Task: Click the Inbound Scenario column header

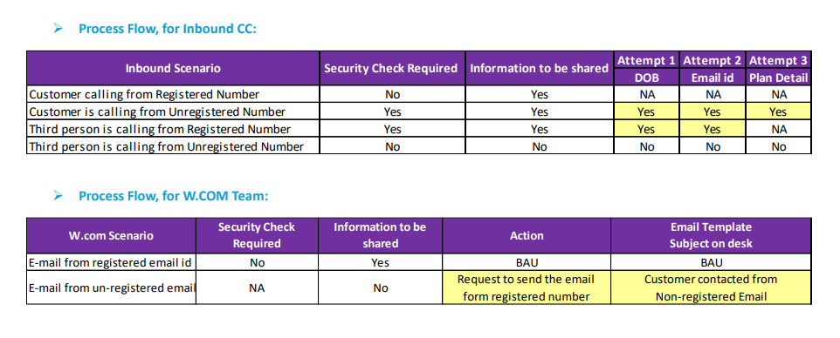Action: (x=173, y=69)
